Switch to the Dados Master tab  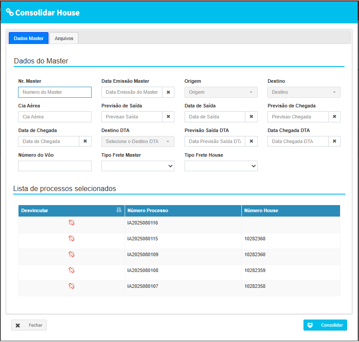pyautogui.click(x=29, y=38)
